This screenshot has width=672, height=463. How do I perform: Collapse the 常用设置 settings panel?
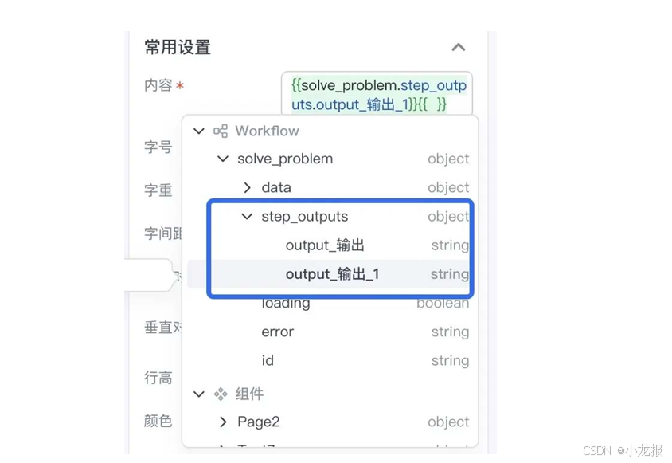(459, 47)
